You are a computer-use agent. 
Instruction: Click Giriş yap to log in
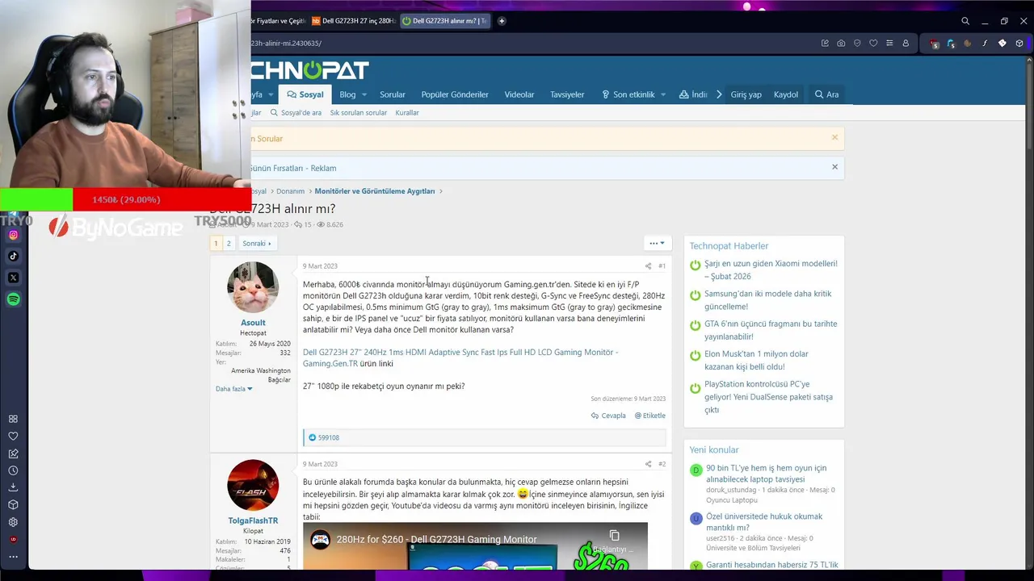(746, 94)
